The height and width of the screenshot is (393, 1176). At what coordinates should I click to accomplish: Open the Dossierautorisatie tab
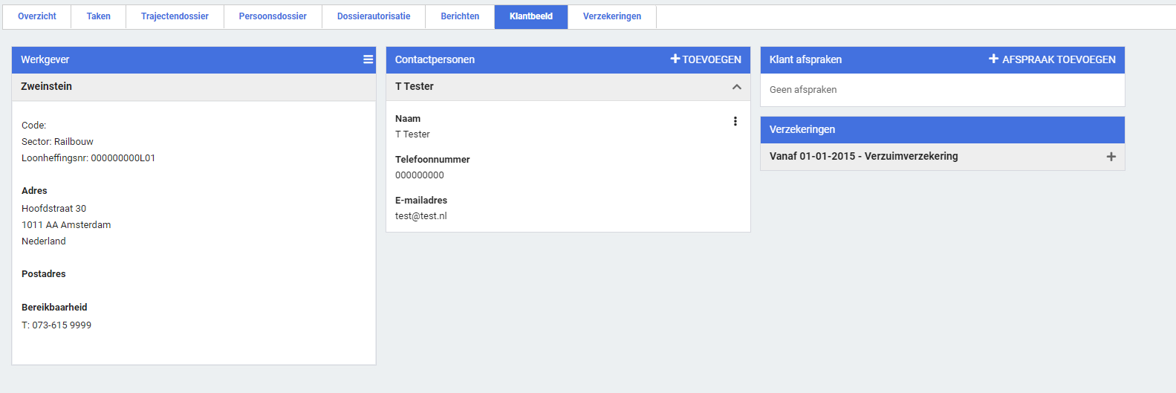[374, 16]
